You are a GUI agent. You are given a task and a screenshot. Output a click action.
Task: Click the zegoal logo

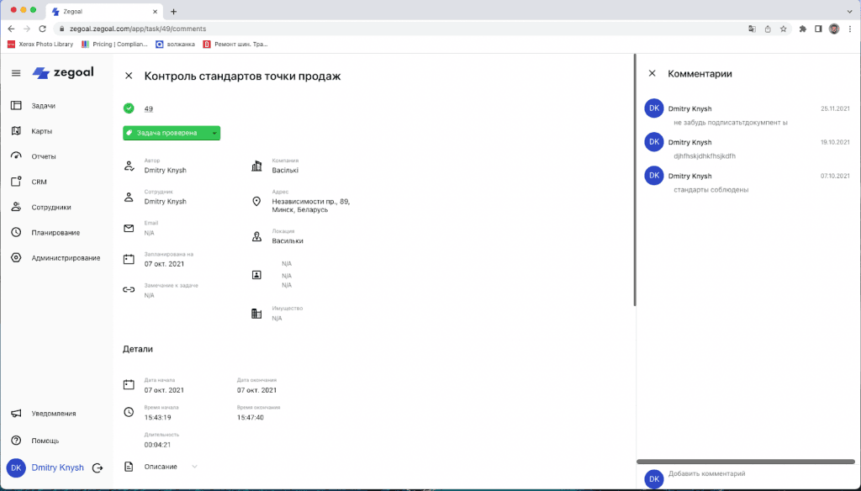(66, 73)
